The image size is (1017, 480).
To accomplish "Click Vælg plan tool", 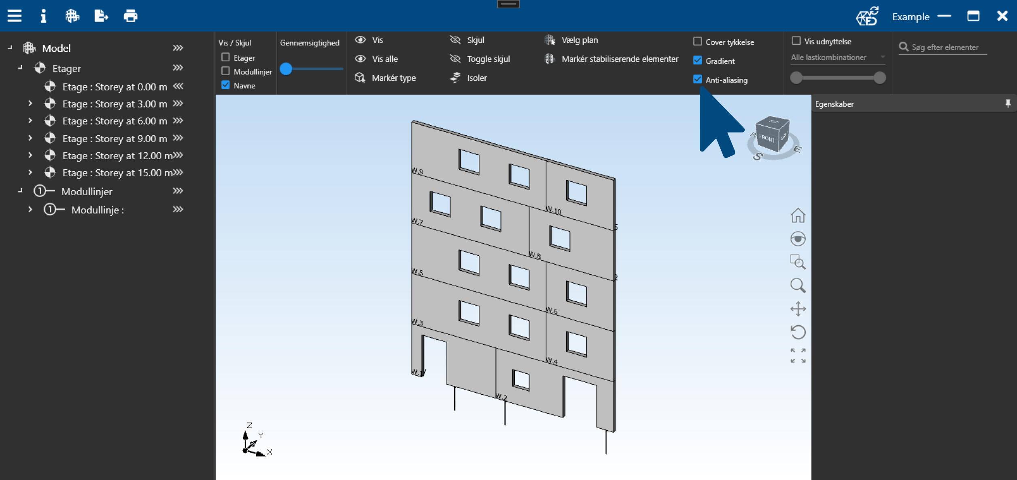I will (571, 40).
